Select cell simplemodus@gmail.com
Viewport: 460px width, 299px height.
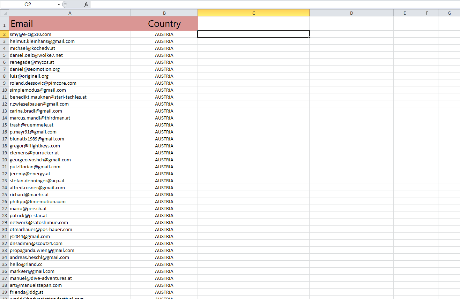pos(70,90)
